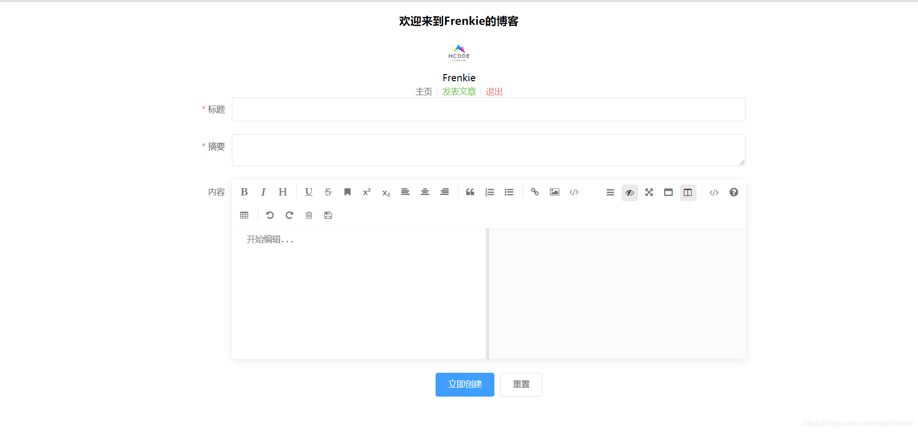
Task: Insert an ordered list
Action: 489,192
